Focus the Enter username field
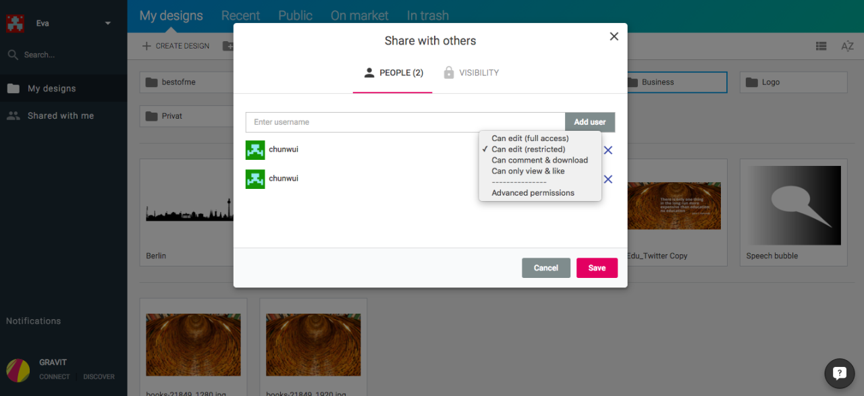This screenshot has height=396, width=864. [x=405, y=122]
